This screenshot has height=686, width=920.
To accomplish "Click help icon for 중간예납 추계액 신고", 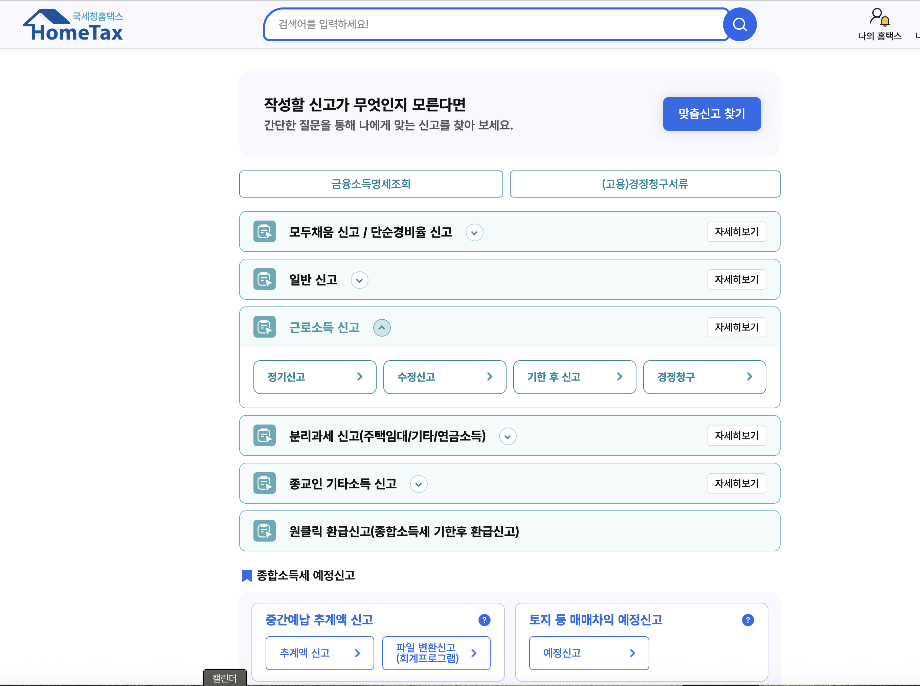I will click(x=484, y=620).
